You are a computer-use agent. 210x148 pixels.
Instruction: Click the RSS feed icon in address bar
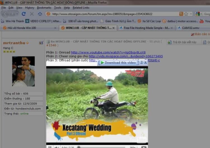[x=181, y=14]
